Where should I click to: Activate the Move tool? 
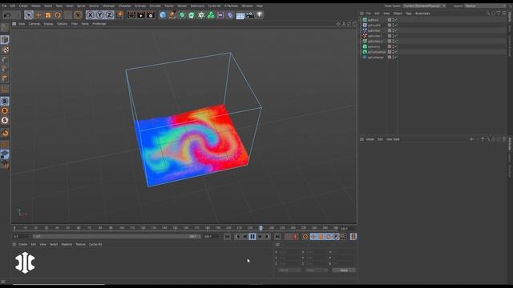pos(38,15)
